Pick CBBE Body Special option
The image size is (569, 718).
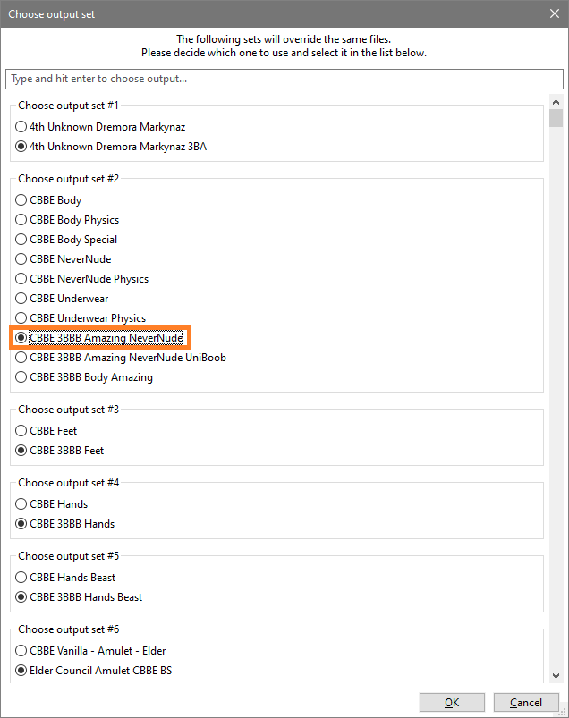tap(66, 240)
